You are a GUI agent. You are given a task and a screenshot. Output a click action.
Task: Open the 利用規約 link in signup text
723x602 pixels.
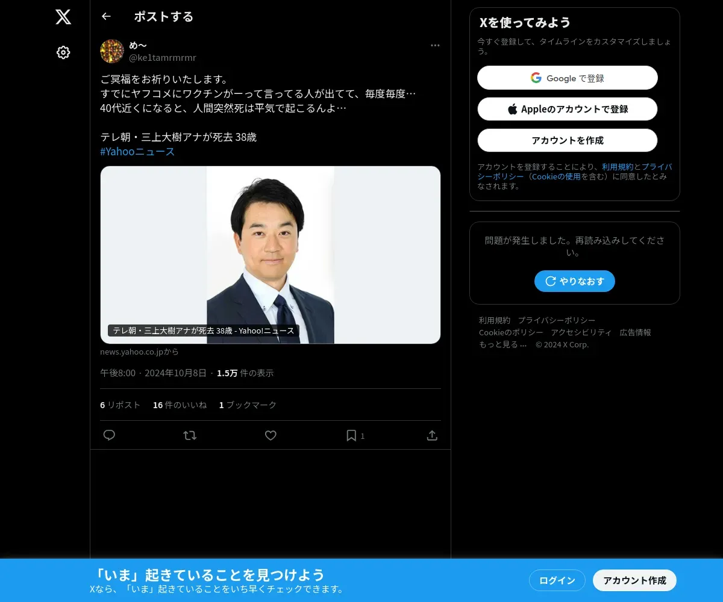[x=618, y=167]
